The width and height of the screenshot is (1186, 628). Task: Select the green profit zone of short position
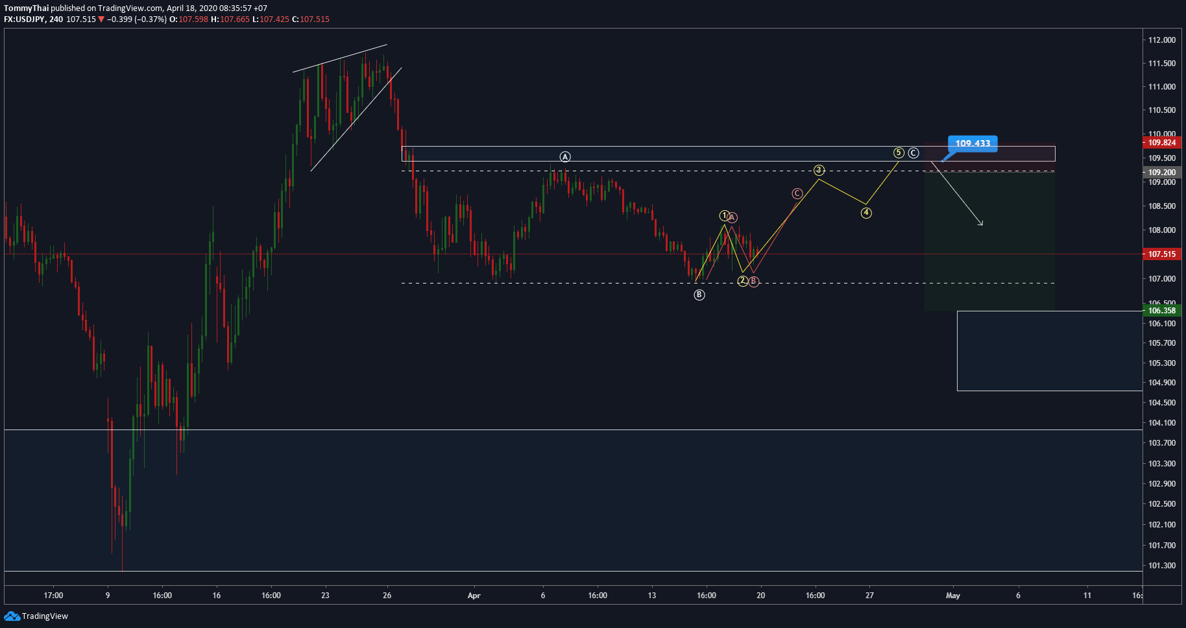coord(989,241)
